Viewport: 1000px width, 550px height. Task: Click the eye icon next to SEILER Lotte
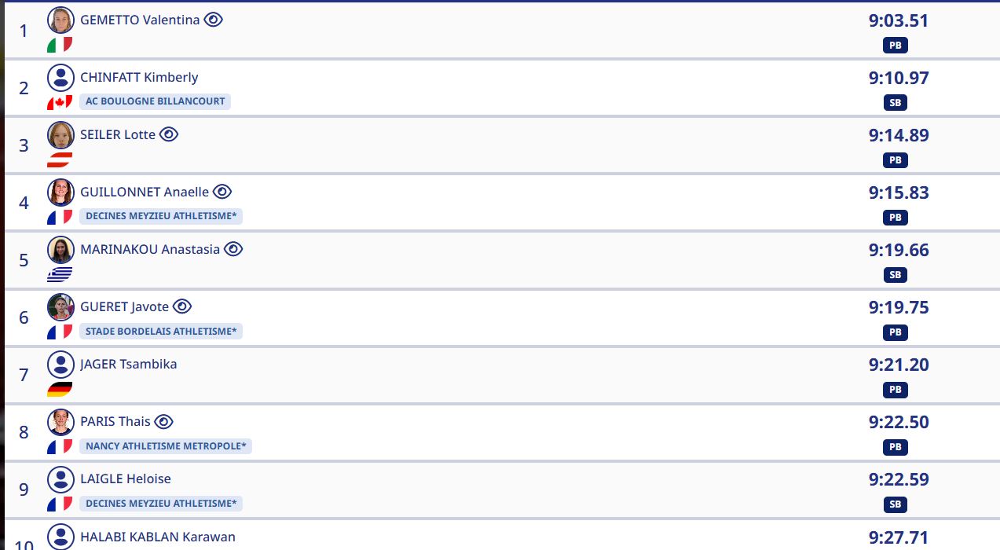pos(169,134)
